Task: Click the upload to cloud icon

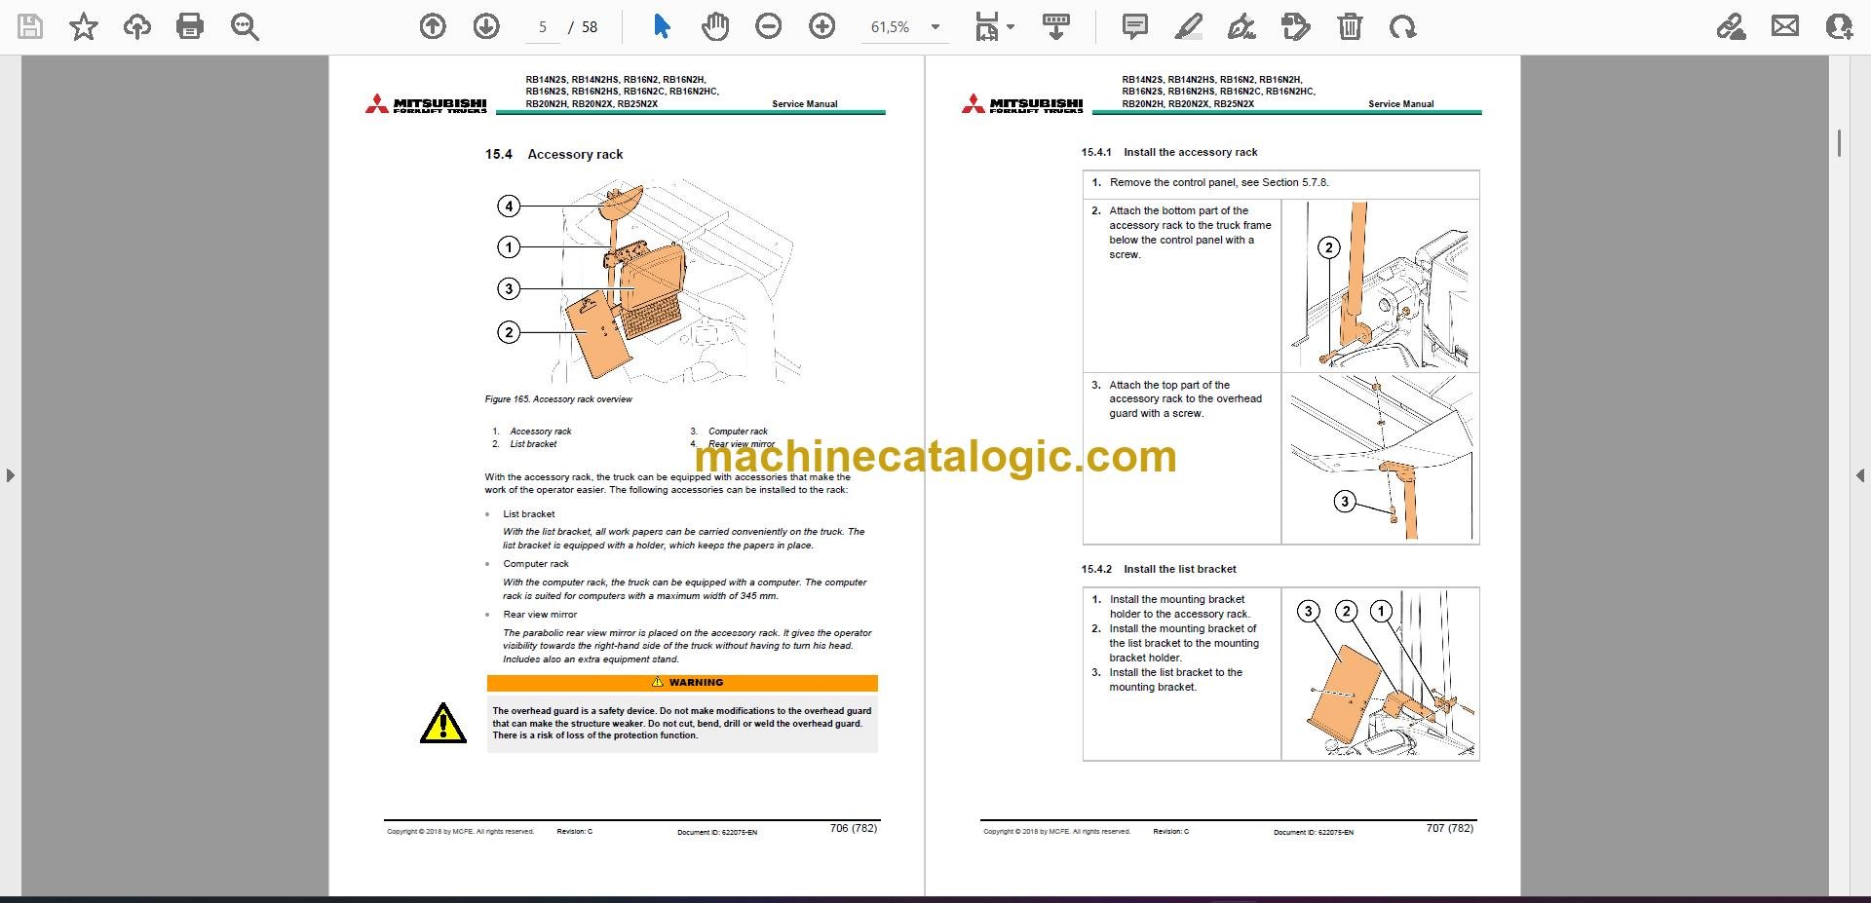Action: 137,26
